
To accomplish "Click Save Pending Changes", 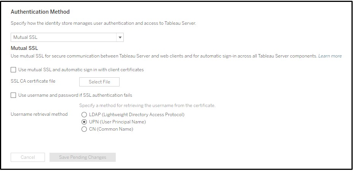I will (83, 157).
